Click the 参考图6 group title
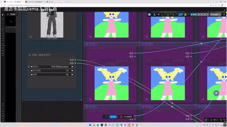227x127 pixels. pos(147,44)
